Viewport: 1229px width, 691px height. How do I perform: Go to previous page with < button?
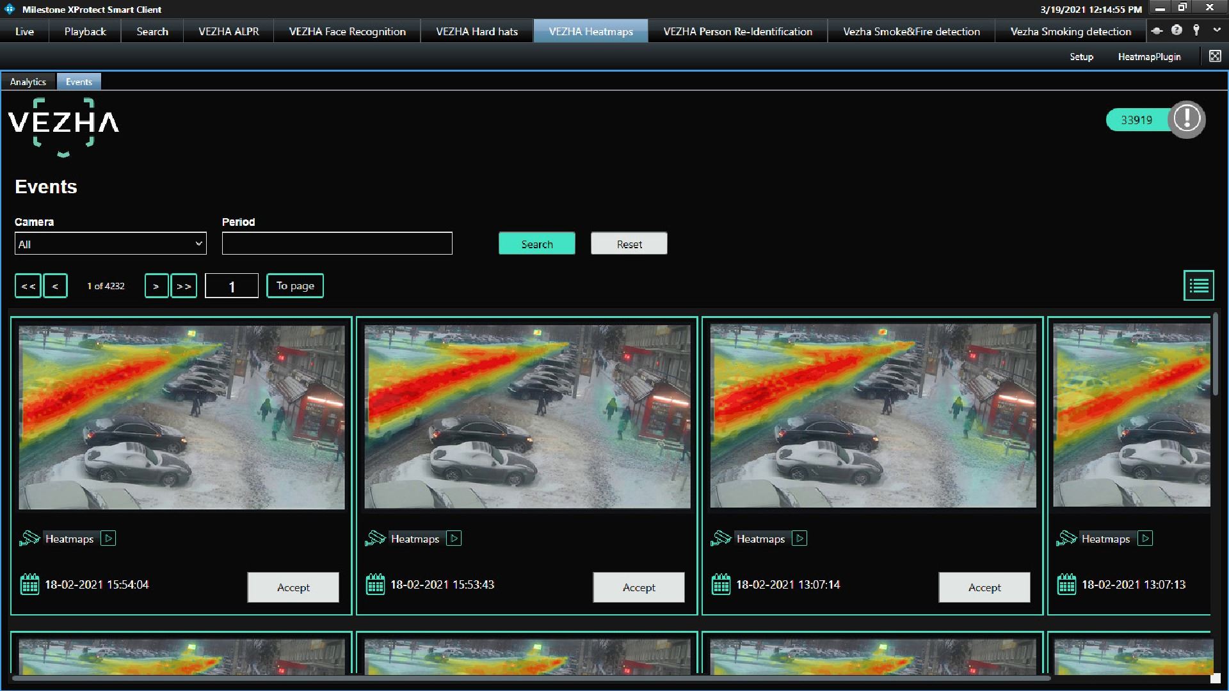(x=55, y=285)
